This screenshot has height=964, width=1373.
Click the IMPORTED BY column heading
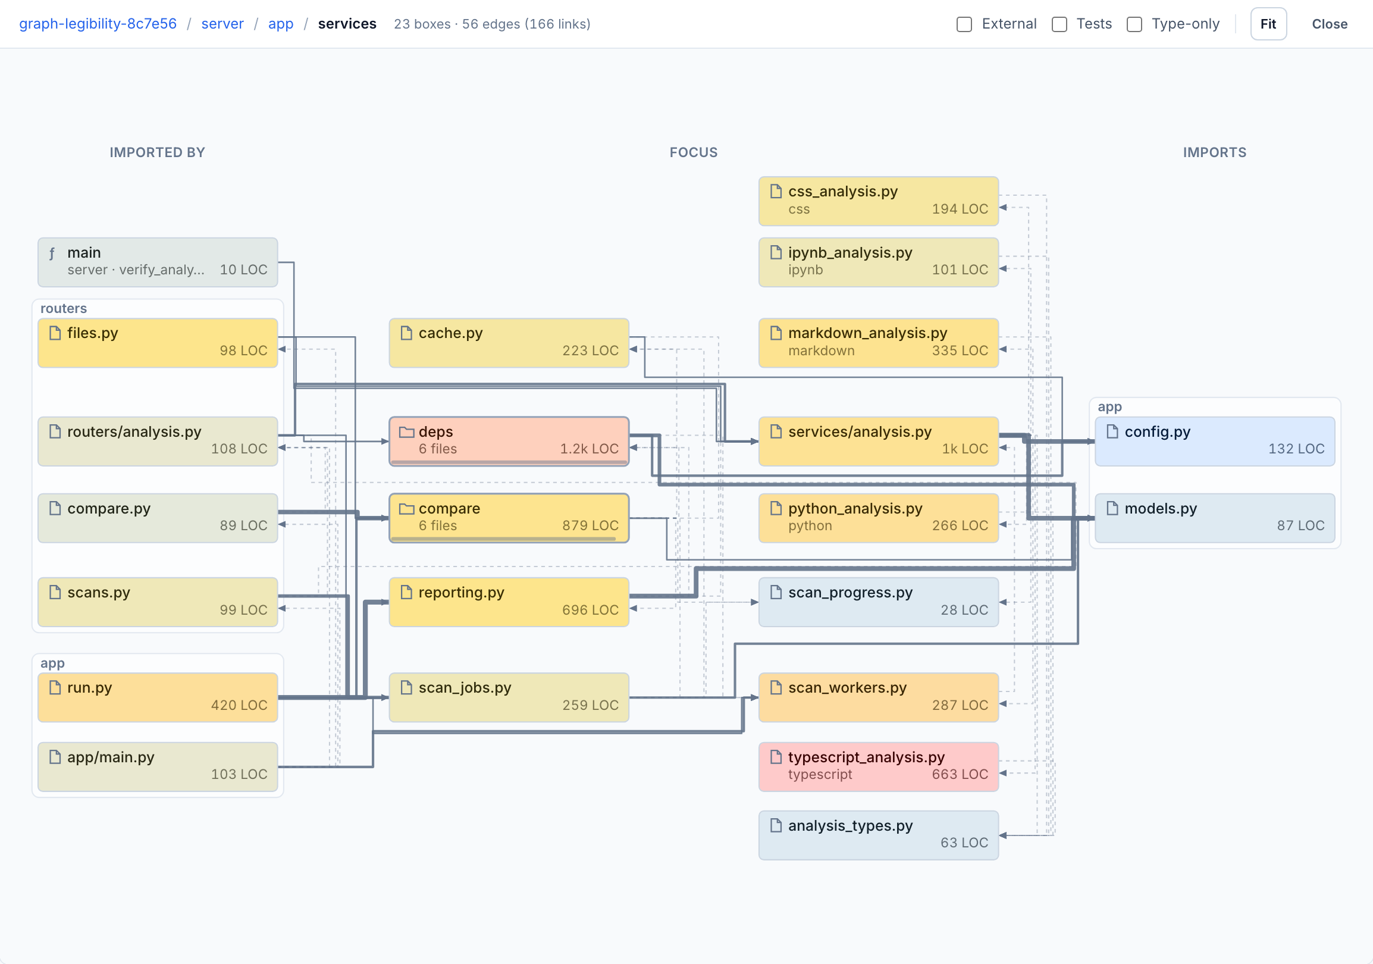(157, 152)
